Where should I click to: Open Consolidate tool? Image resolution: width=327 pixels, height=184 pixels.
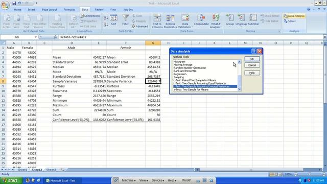(201, 20)
